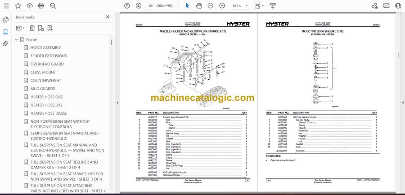The height and width of the screenshot is (195, 405).
Task: Go to next page arrow
Action: point(139,6)
